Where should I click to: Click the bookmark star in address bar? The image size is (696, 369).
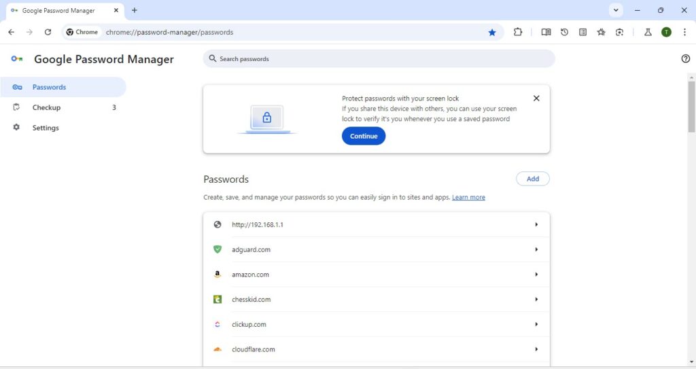pyautogui.click(x=492, y=32)
